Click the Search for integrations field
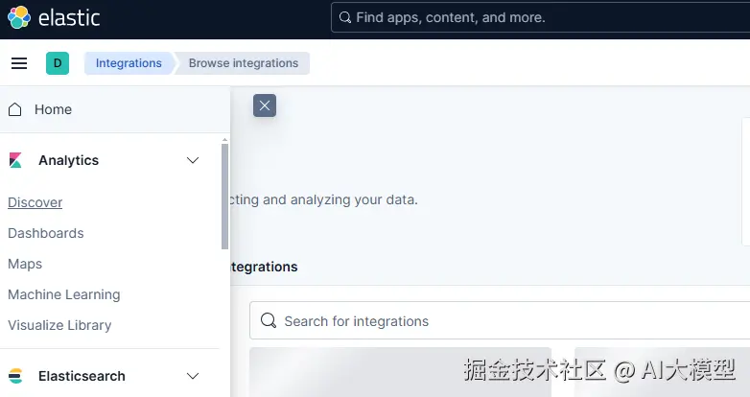Screen dimensions: 750x397 coord(499,321)
